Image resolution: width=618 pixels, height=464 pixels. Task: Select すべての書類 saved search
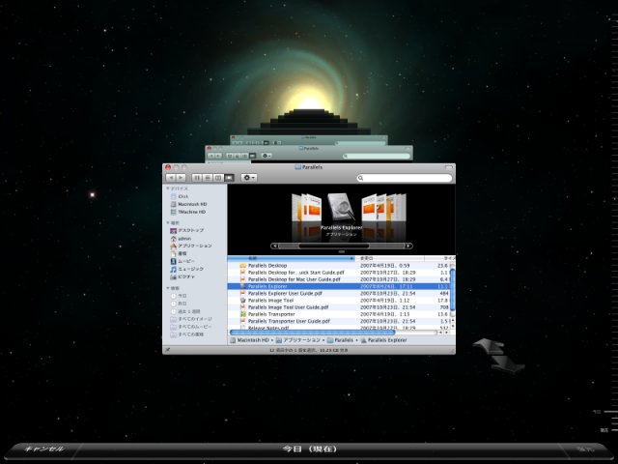[x=187, y=334]
